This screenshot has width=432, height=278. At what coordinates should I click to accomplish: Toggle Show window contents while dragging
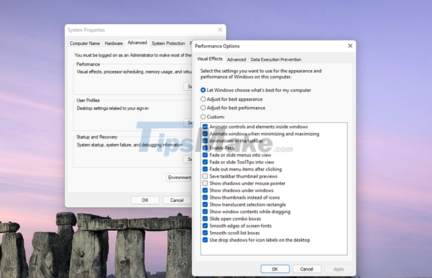[x=205, y=212]
